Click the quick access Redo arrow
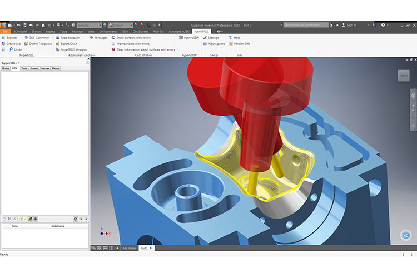This screenshot has height=278, width=417. tap(37, 25)
